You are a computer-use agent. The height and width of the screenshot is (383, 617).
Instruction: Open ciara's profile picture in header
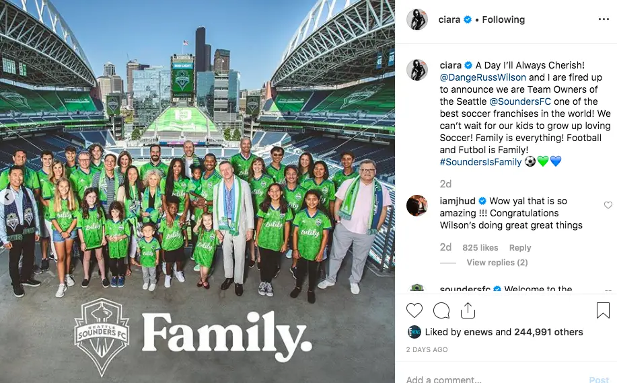(417, 19)
